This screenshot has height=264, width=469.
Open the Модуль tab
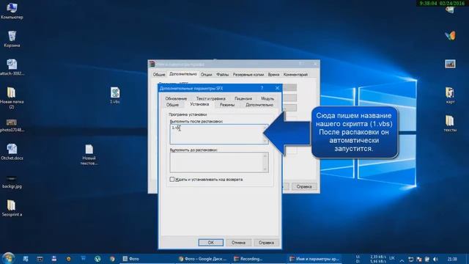click(267, 98)
